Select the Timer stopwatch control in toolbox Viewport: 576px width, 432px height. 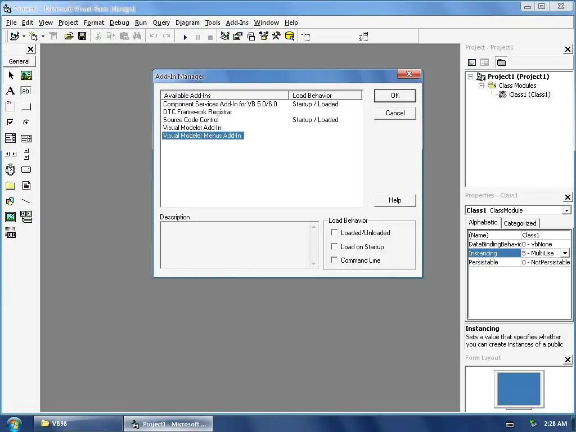point(10,169)
